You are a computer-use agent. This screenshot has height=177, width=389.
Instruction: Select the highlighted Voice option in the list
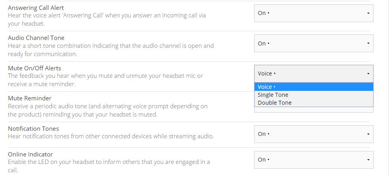click(x=313, y=87)
